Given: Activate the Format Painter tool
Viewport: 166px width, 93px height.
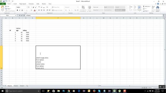Looking at the screenshot, I should pos(10,11).
